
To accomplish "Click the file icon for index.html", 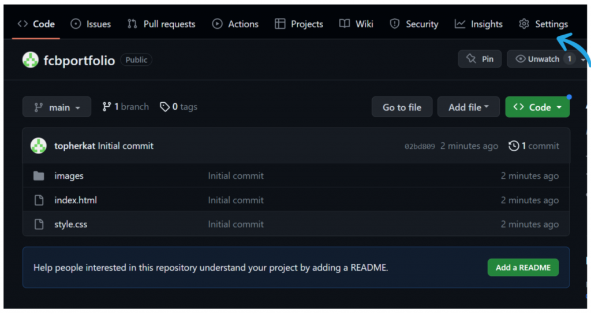I will pyautogui.click(x=39, y=200).
